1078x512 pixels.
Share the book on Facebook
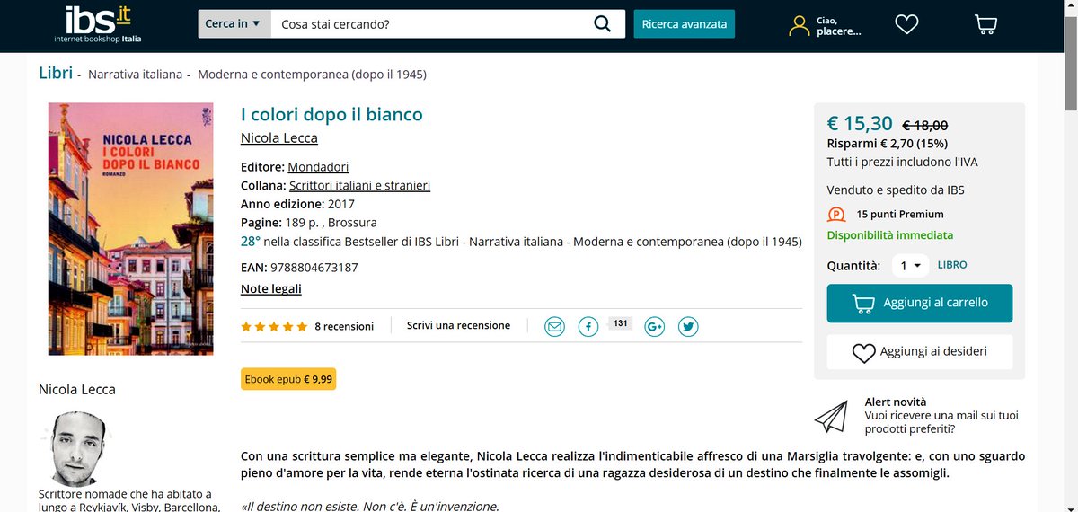tap(588, 327)
